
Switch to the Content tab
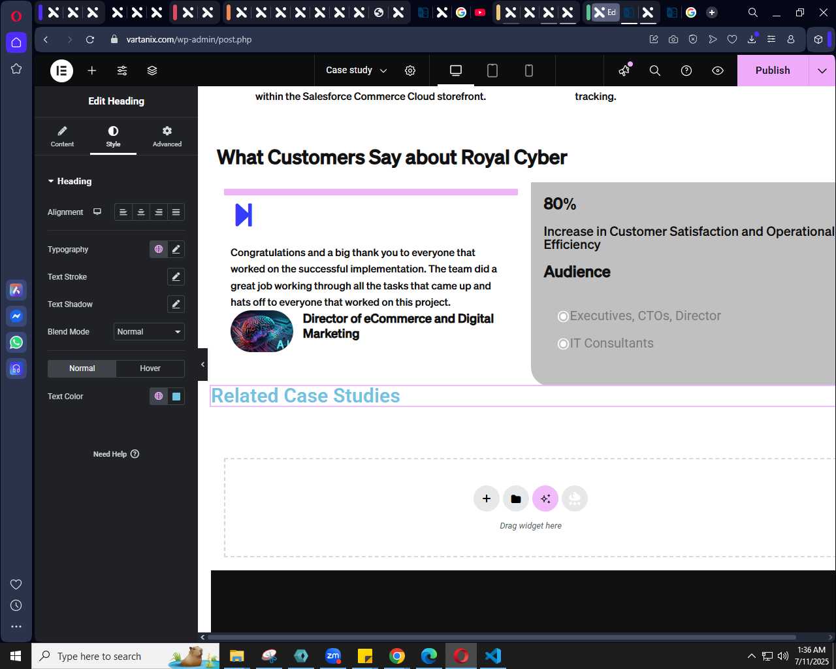(x=63, y=137)
